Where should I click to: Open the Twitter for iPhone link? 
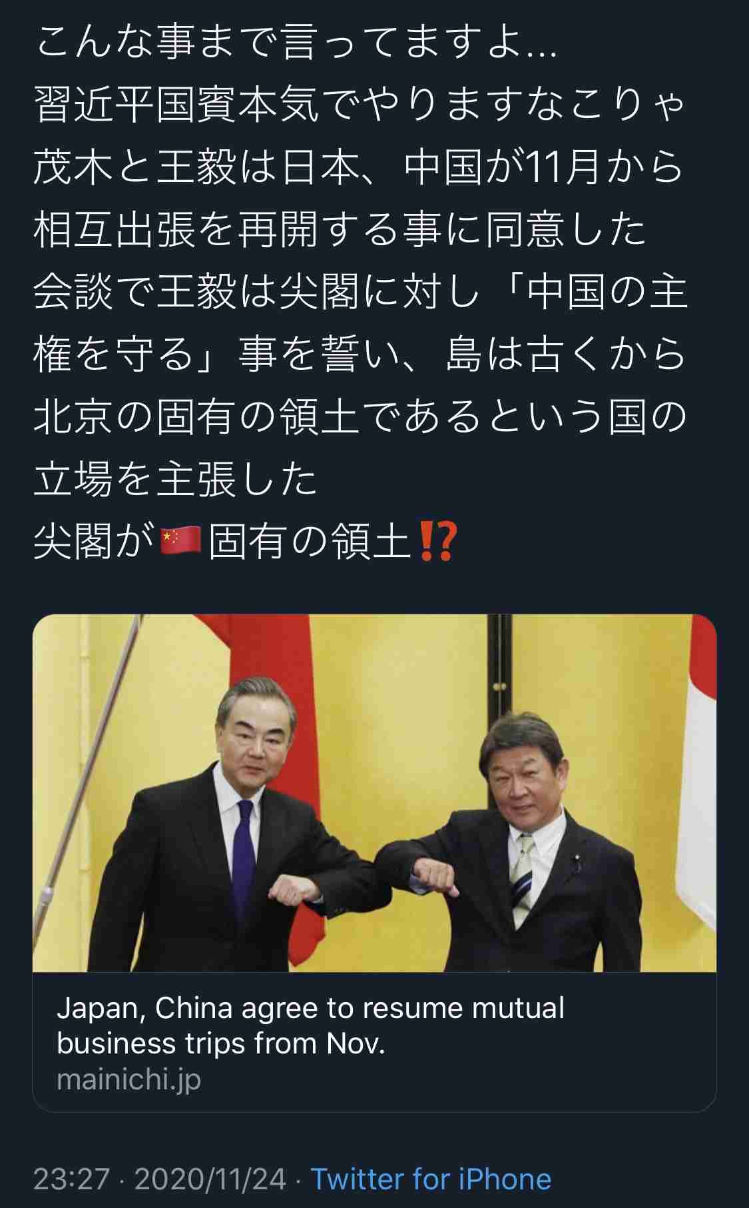[x=431, y=1179]
